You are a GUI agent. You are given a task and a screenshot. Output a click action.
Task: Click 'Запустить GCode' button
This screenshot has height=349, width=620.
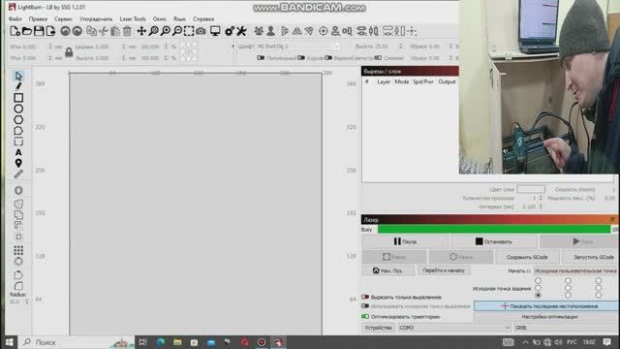591,257
